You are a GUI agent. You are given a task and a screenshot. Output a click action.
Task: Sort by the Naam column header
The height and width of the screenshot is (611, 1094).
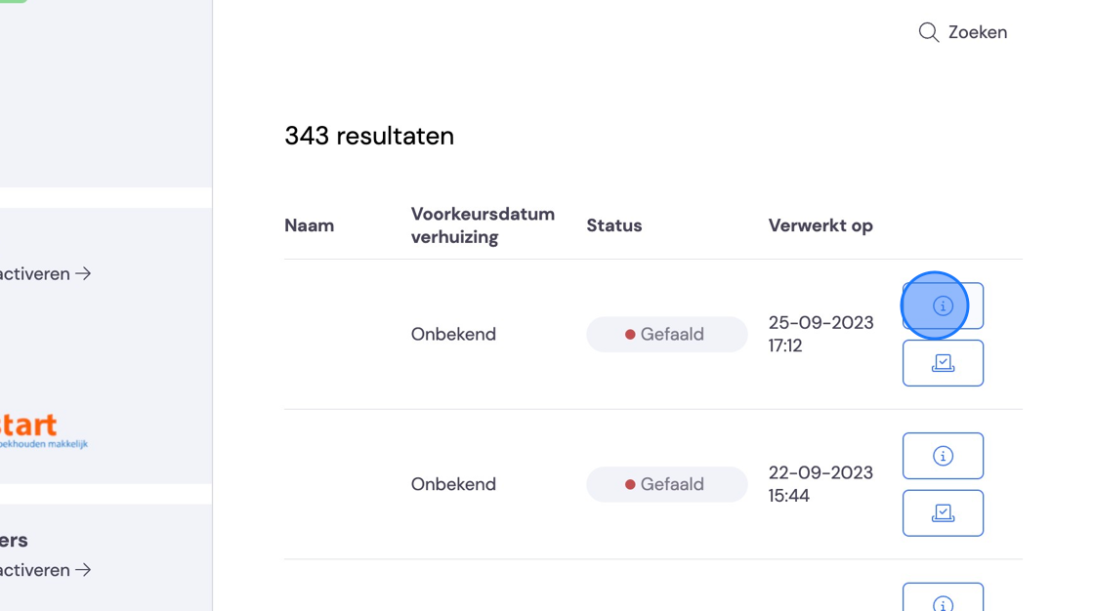(309, 225)
